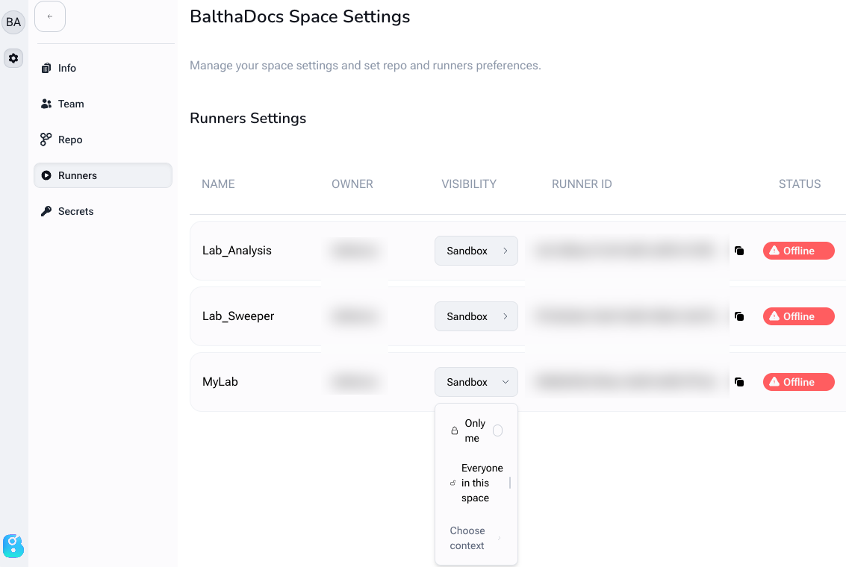Expand Sandbox visibility dropdown for Lab_Analysis
Viewport: 846px width, 567px height.
point(476,251)
